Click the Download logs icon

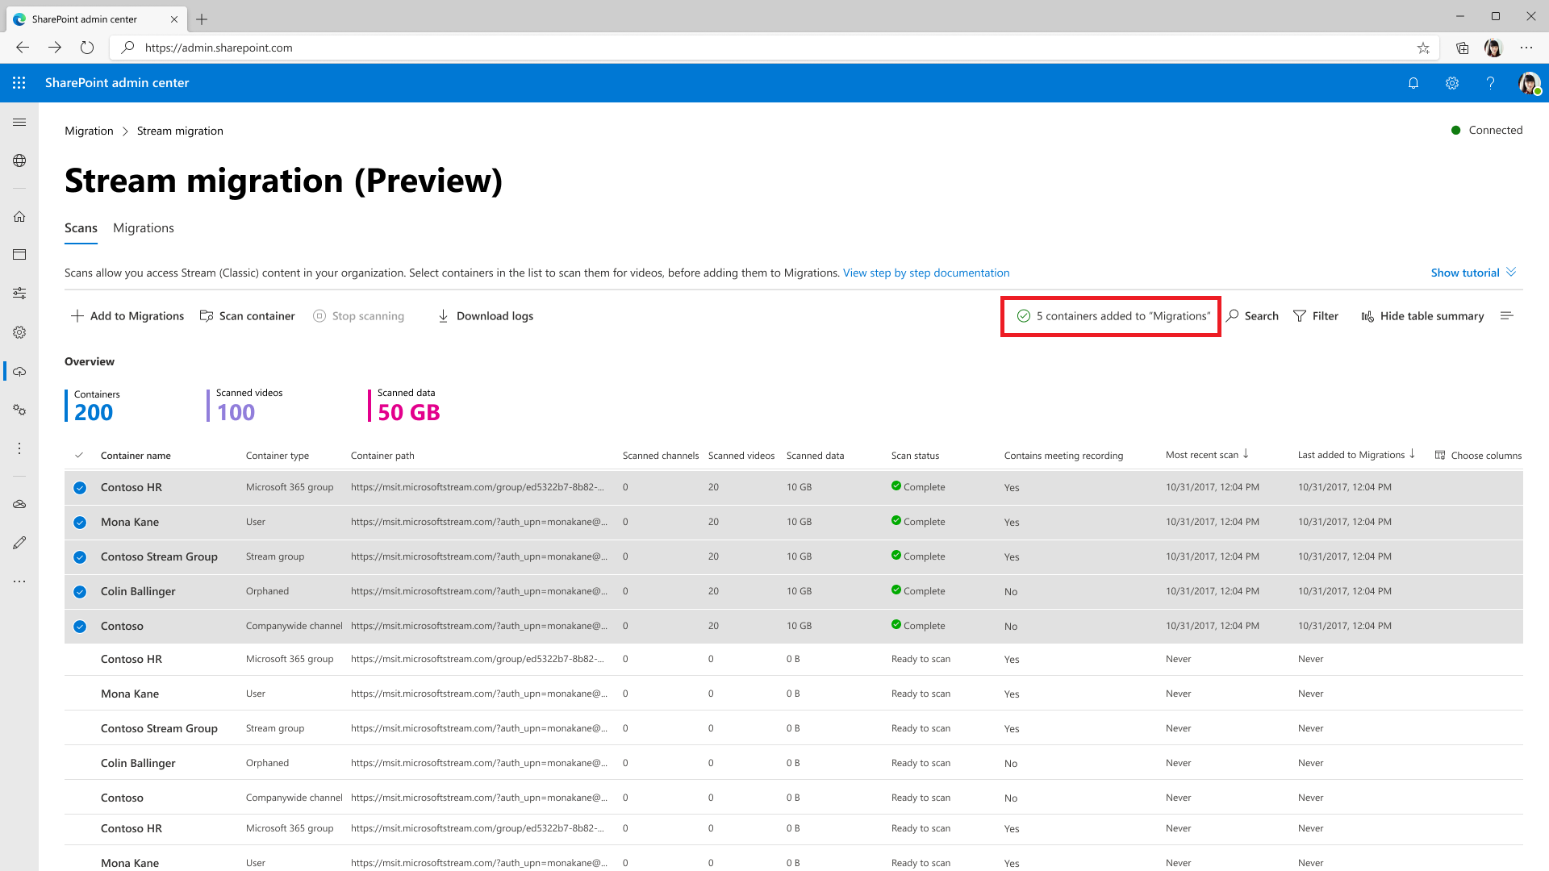coord(444,316)
